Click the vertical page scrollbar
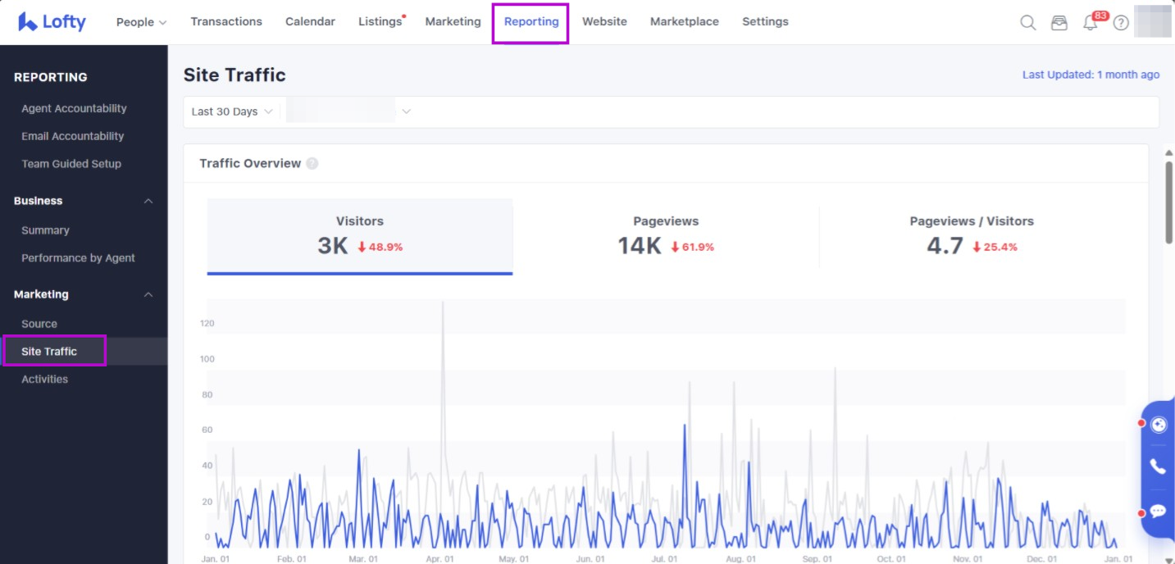 coord(1168,201)
